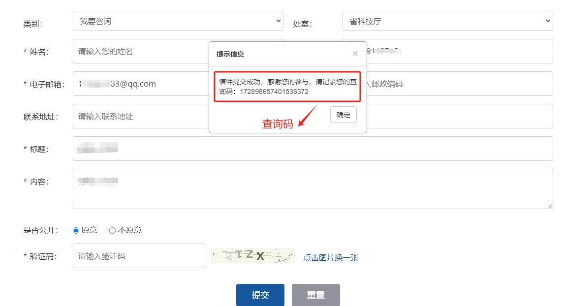
Task: Expand the 处室 dropdown showing 省科技厅
Action: click(447, 21)
